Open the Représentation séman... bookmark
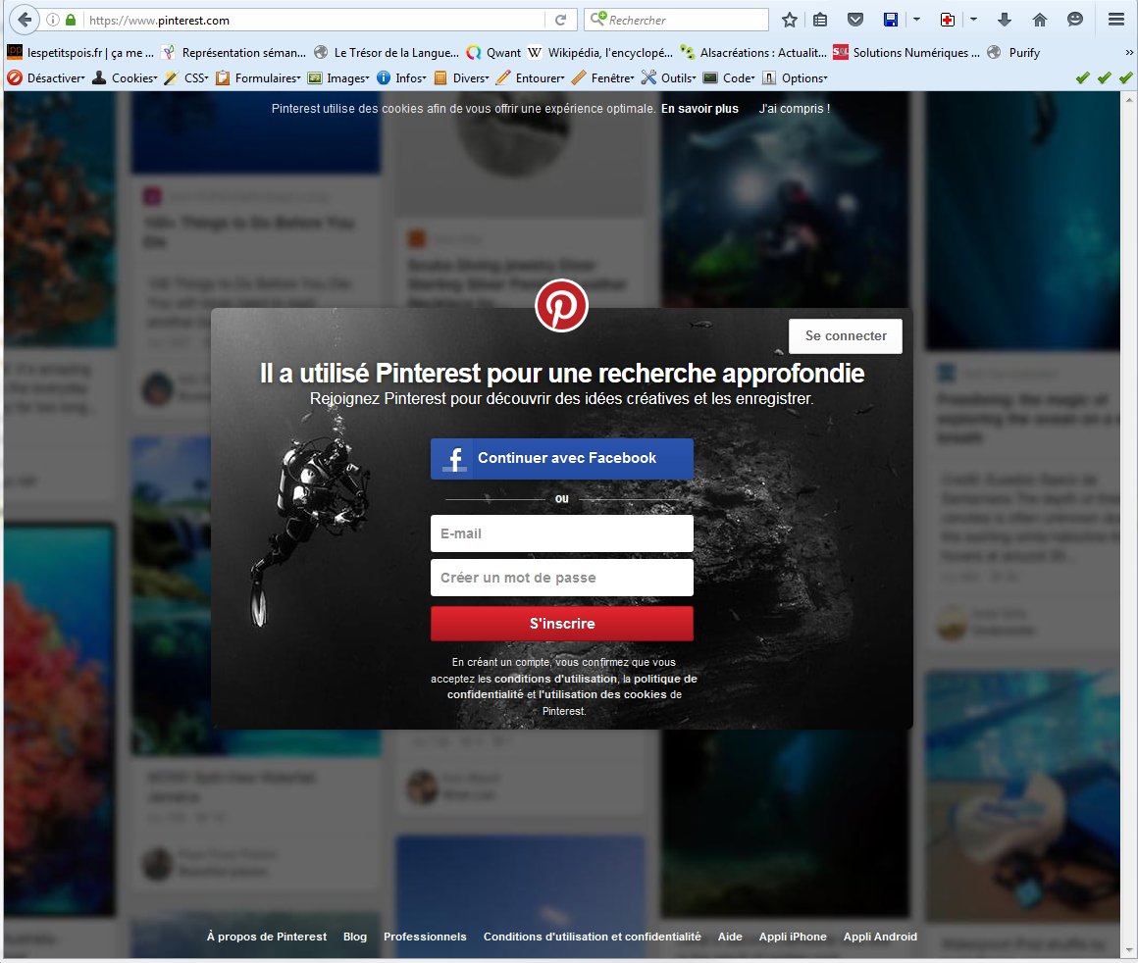 coord(233,52)
